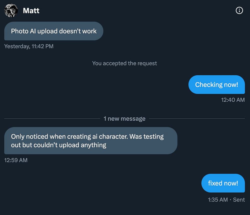Click the 1:35 AM timestamp
Viewport: 250px width, 215px height.
tap(217, 200)
